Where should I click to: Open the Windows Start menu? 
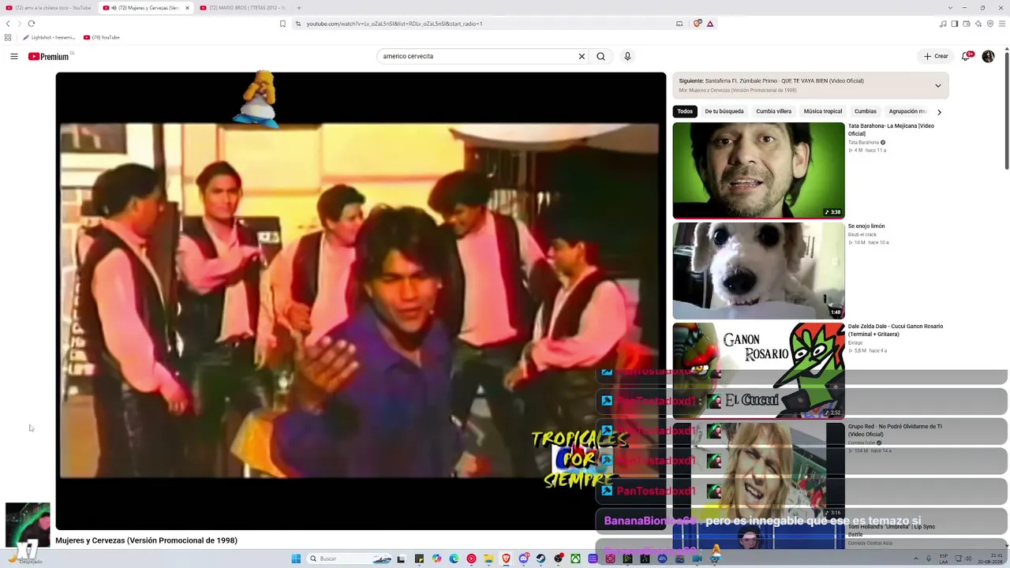[x=296, y=559]
